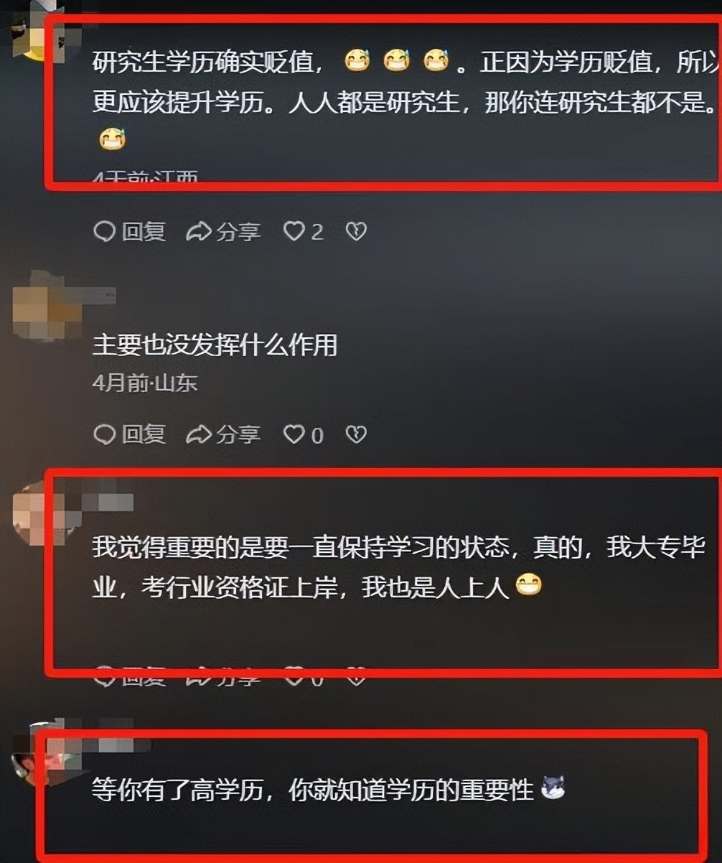
Task: Click the 4月前·山东 timestamp
Action: [x=145, y=383]
